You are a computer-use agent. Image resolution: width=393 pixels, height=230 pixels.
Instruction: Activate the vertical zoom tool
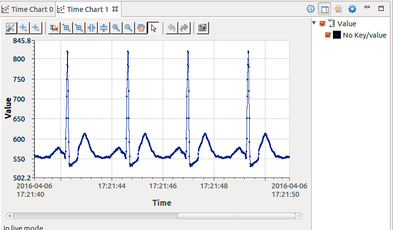pos(104,28)
